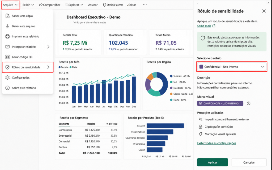272x170 pixels.
Task: Click the Corporativo row in segment table
Action: point(88,130)
